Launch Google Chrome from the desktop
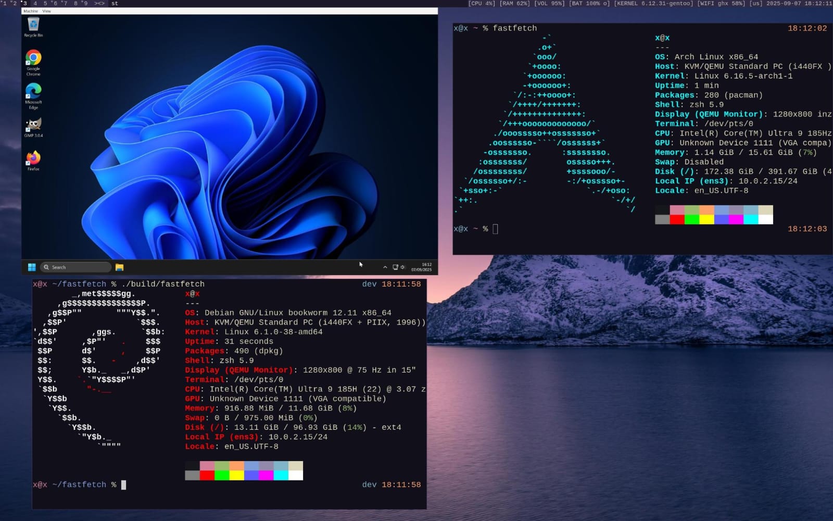Viewport: 833px width, 521px height. tap(33, 58)
